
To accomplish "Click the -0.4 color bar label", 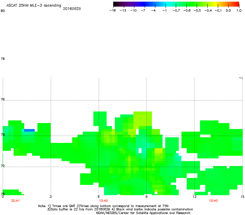I will (x=208, y=11).
